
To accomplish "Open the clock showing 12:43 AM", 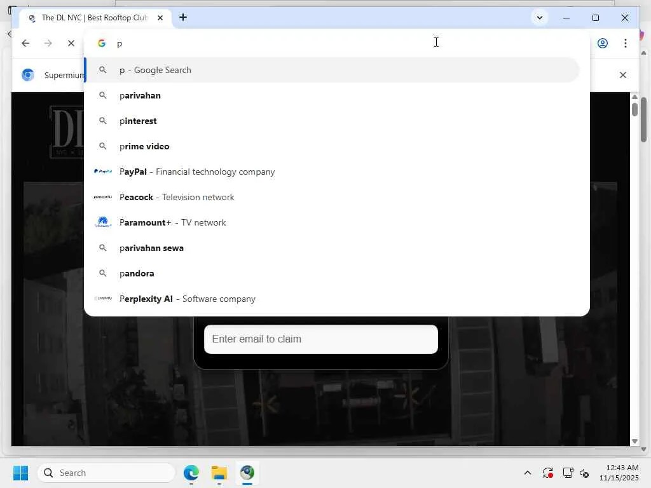I will 619,473.
